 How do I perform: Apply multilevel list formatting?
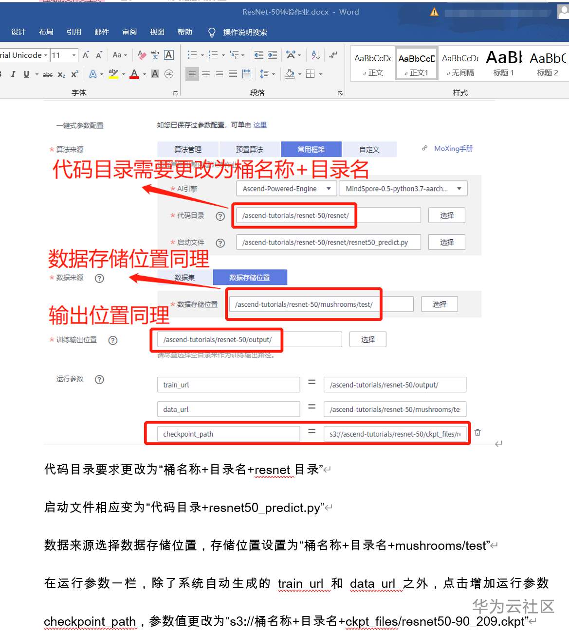point(234,55)
